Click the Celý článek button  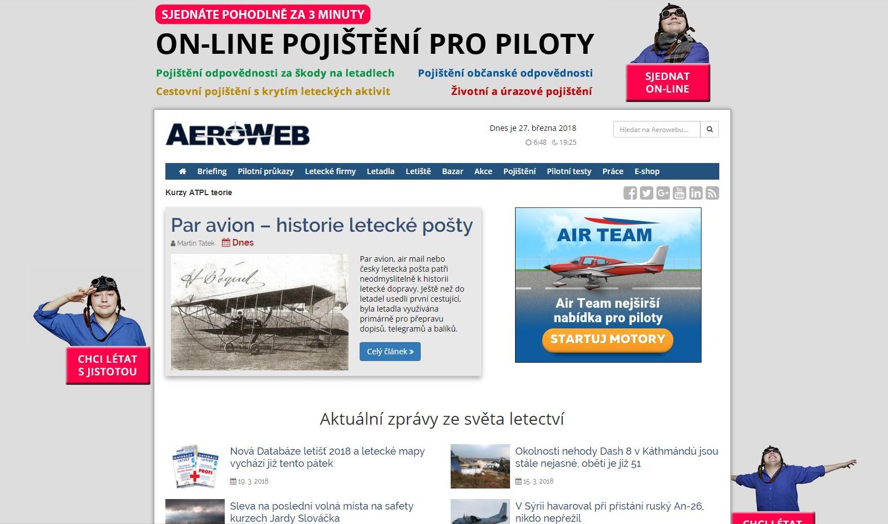[390, 352]
